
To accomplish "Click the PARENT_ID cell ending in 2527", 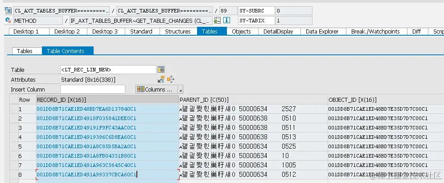I will pyautogui.click(x=254, y=109).
